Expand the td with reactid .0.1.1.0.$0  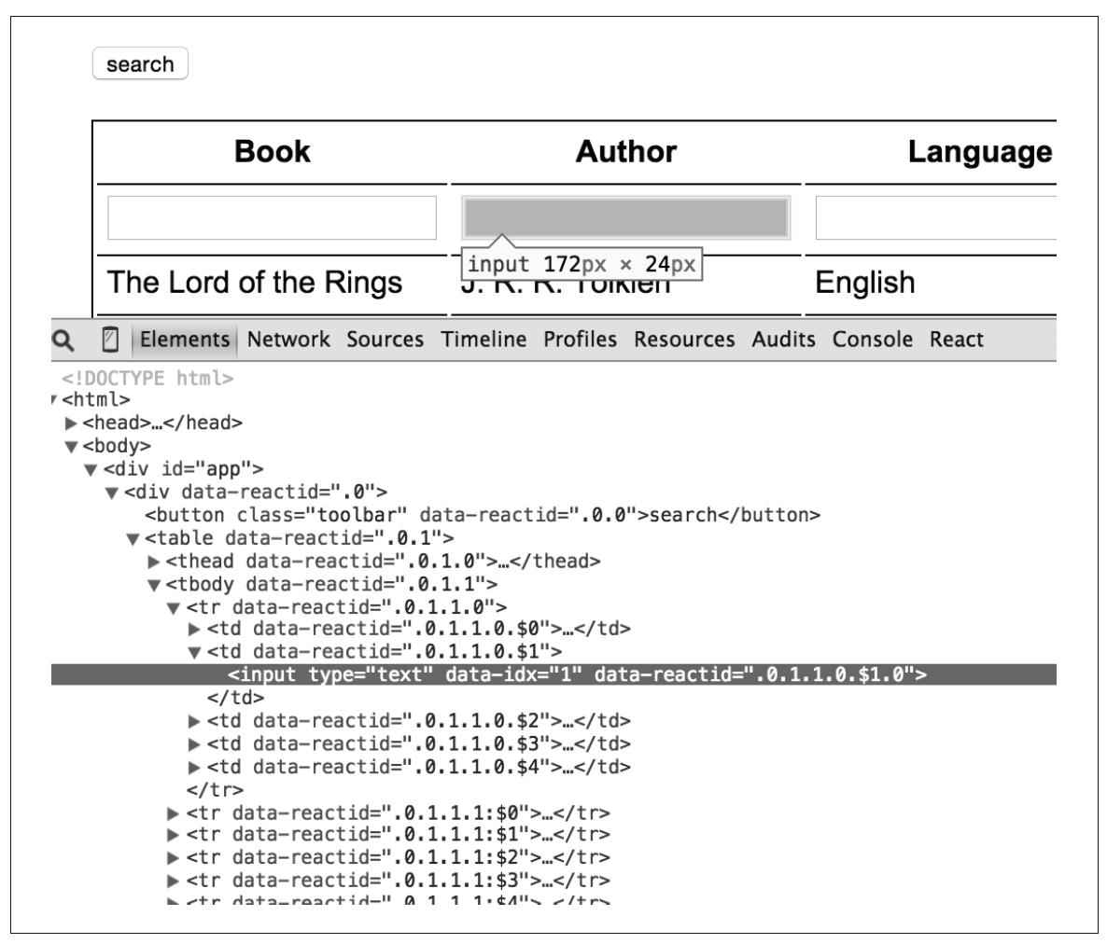point(194,630)
